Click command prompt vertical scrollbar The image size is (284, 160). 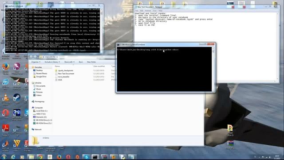[x=213, y=69]
